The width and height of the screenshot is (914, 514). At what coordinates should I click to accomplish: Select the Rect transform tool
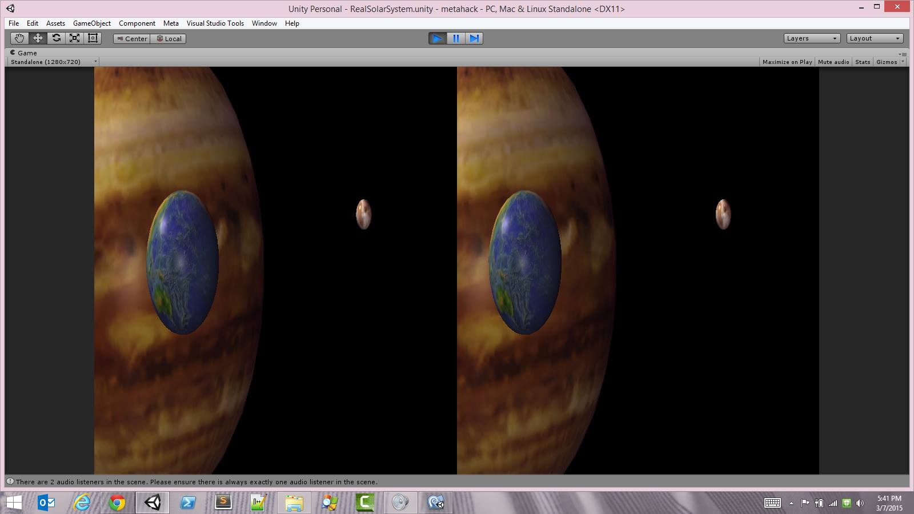pyautogui.click(x=93, y=38)
